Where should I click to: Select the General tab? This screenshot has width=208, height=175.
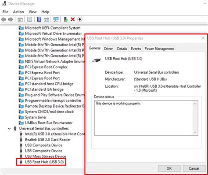[x=95, y=48]
